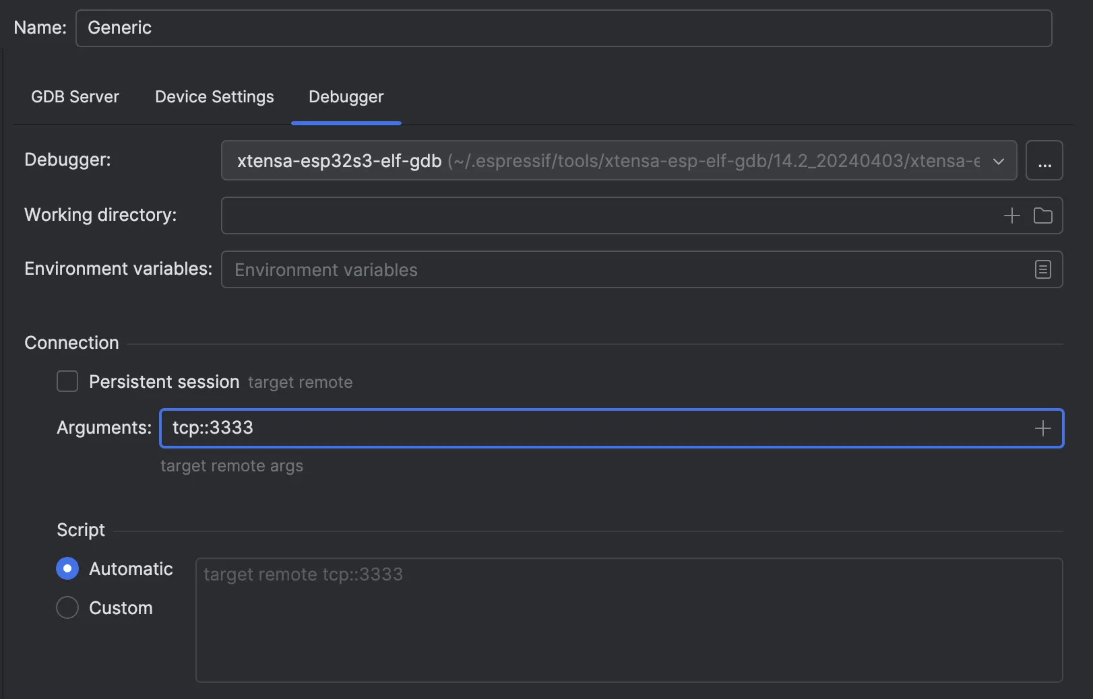Enable the Persistent session checkbox

tap(67, 382)
